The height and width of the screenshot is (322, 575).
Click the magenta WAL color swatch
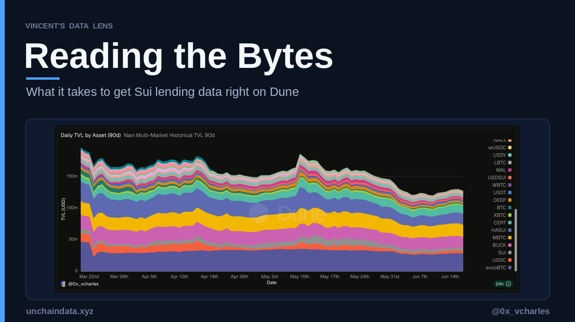(x=510, y=170)
